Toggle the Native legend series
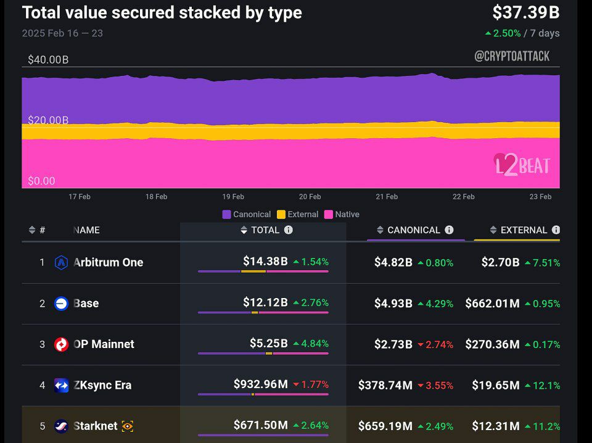Viewport: 592px width, 443px height. point(342,215)
